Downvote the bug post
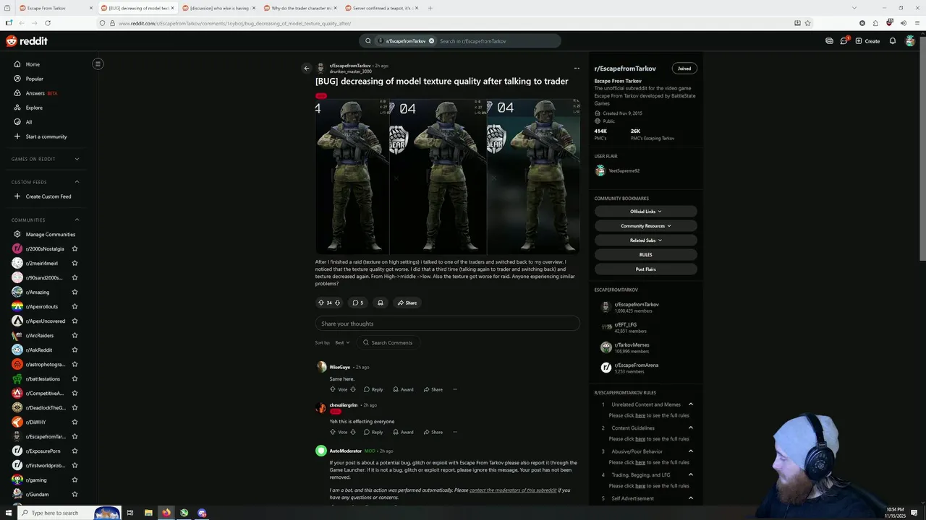This screenshot has height=520, width=926. 337,303
